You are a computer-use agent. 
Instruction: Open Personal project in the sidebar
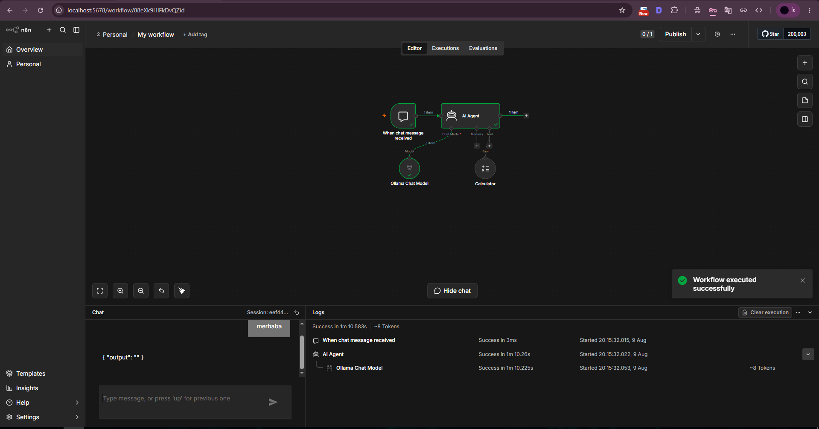pyautogui.click(x=42, y=64)
